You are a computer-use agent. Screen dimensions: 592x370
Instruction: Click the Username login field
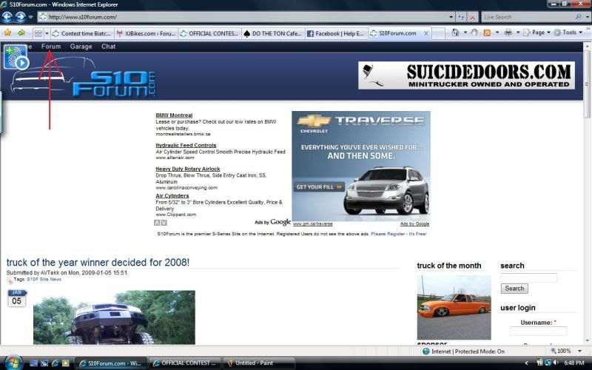538,331
